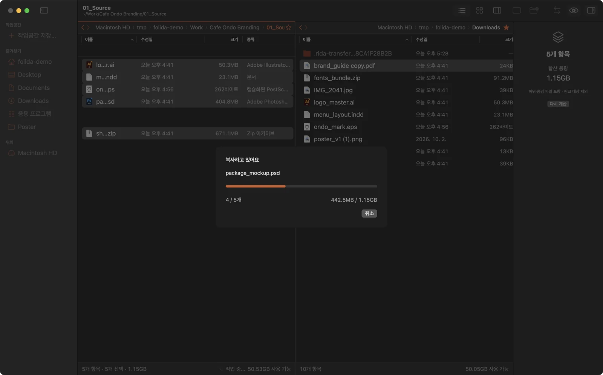
Task: Select poster_v1 (1).png
Action: point(406,139)
